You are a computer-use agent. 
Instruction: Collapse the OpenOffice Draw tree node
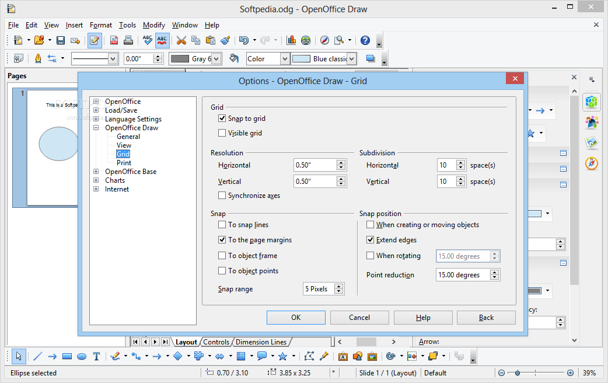pos(96,128)
